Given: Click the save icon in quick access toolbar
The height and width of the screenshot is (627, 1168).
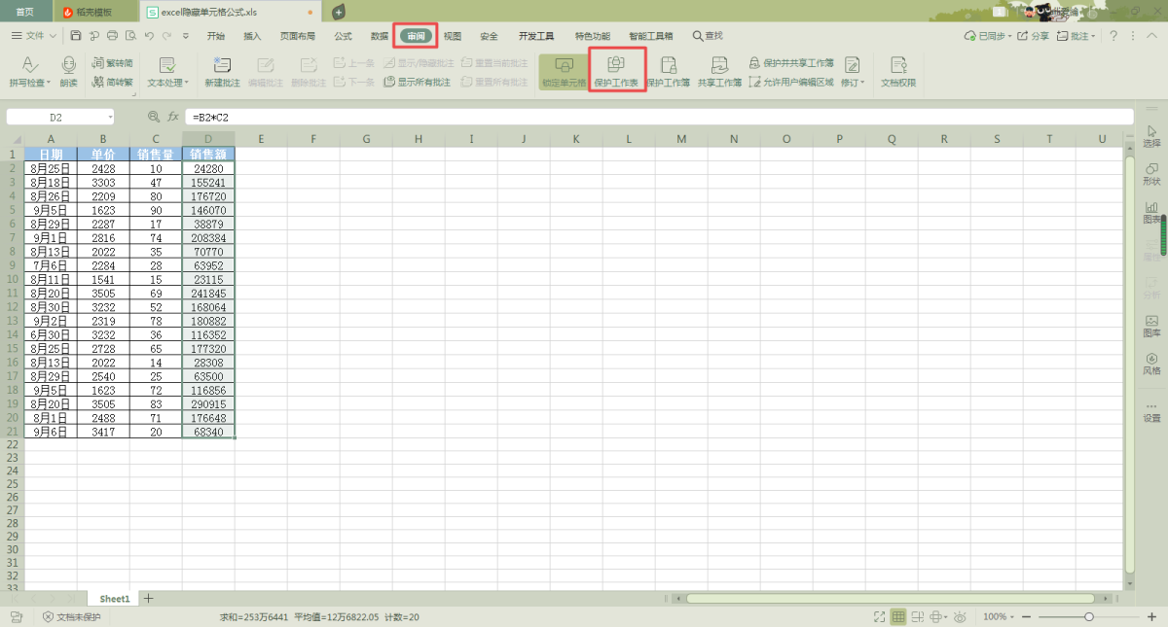Looking at the screenshot, I should 76,36.
